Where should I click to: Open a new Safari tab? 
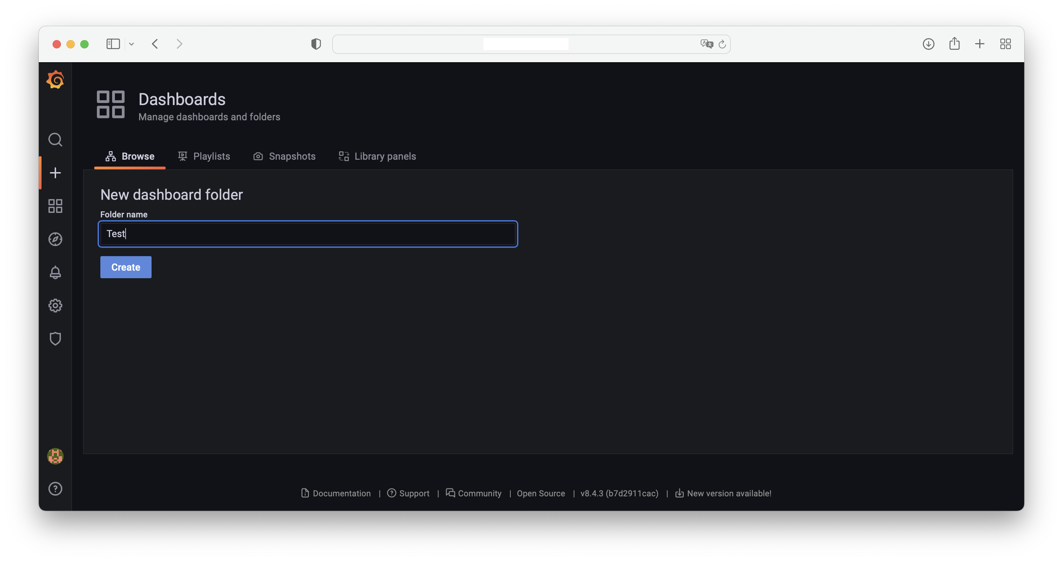click(x=980, y=44)
